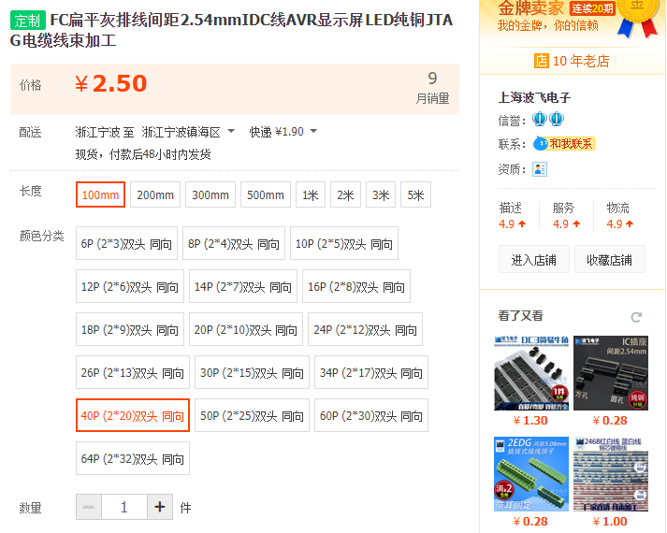
Task: Pick the 6P (2*3)双头 同向 variant
Action: (x=126, y=243)
